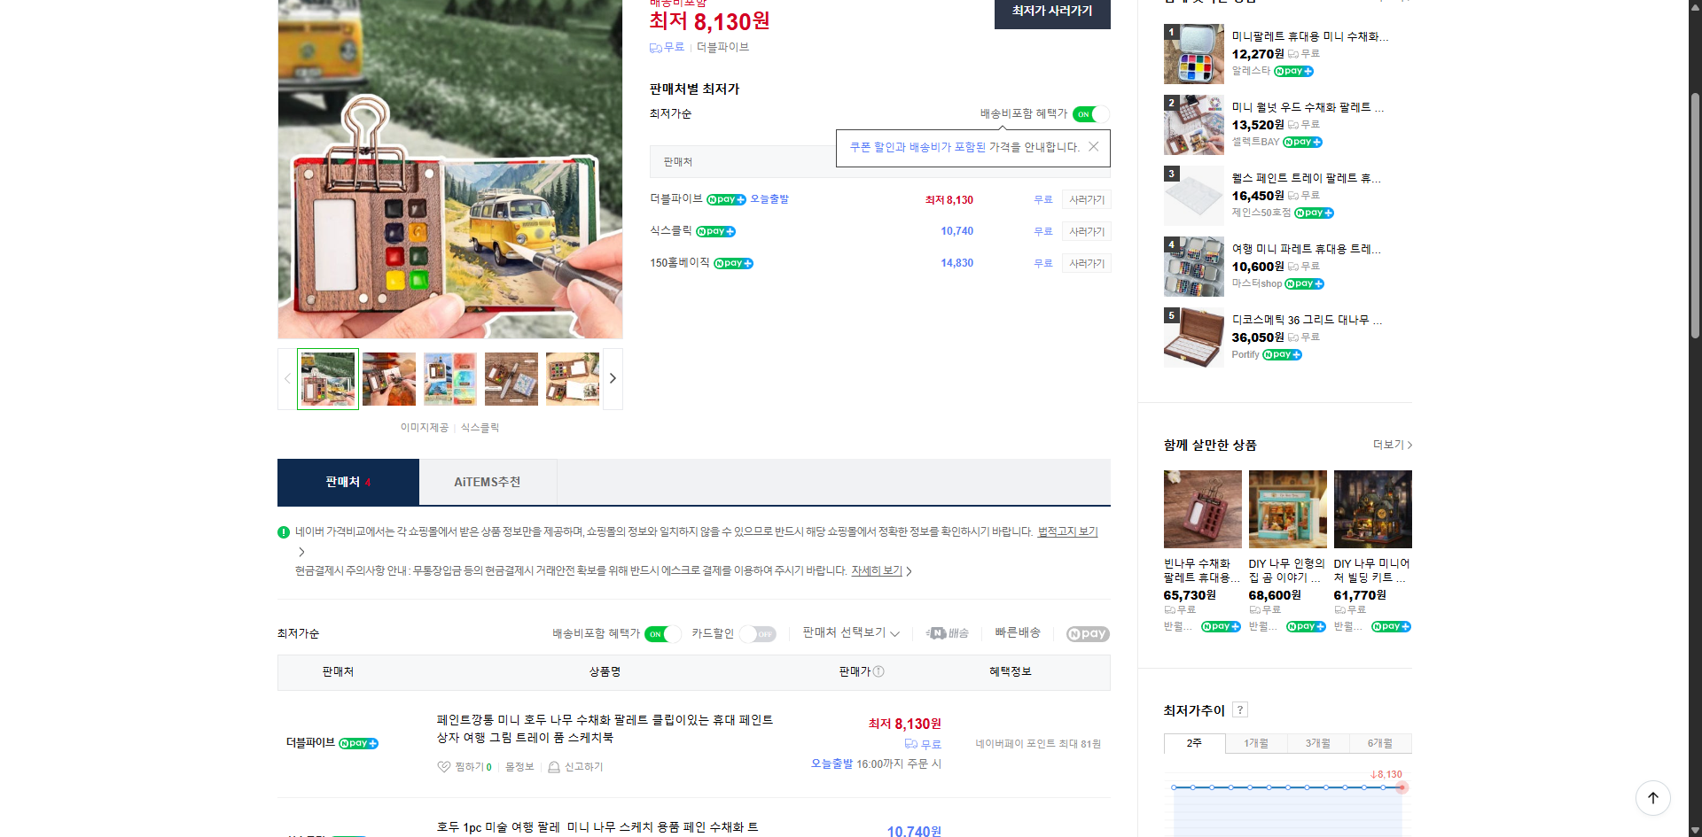This screenshot has height=837, width=1702.
Task: Close the coupon price tooltip
Action: [x=1094, y=146]
